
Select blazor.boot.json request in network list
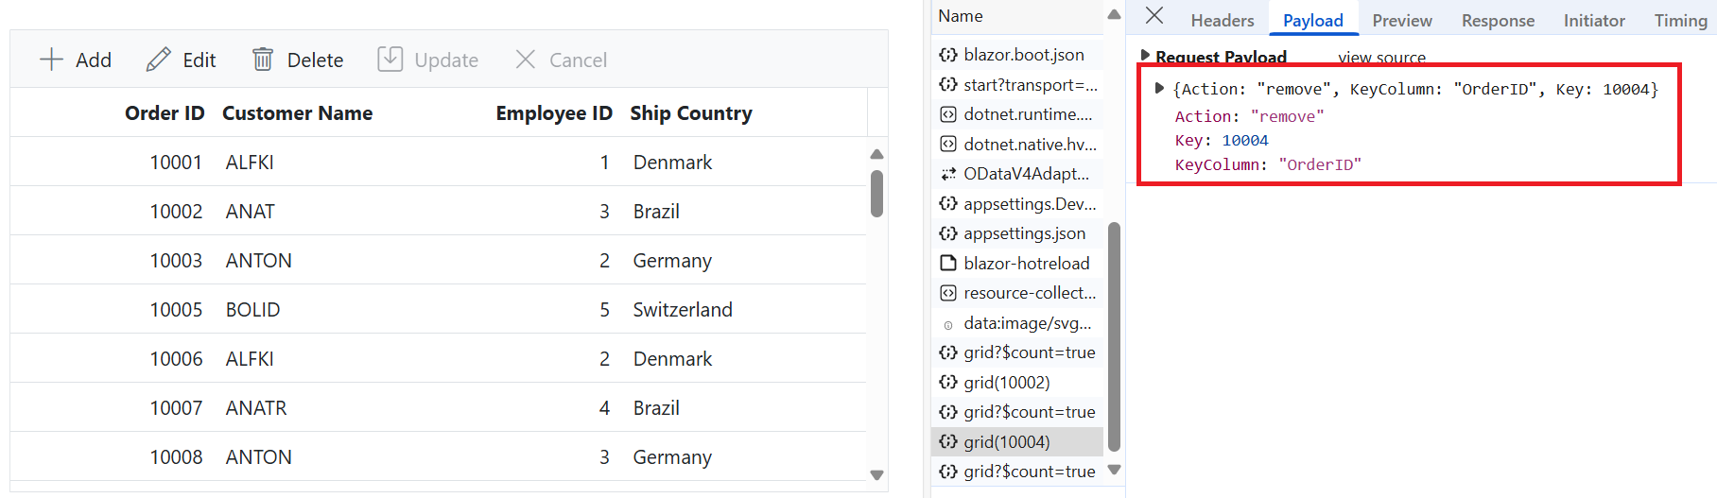pyautogui.click(x=1017, y=55)
